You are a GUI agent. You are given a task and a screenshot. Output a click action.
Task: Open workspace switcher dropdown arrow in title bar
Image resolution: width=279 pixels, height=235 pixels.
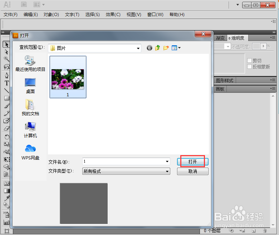pos(238,5)
